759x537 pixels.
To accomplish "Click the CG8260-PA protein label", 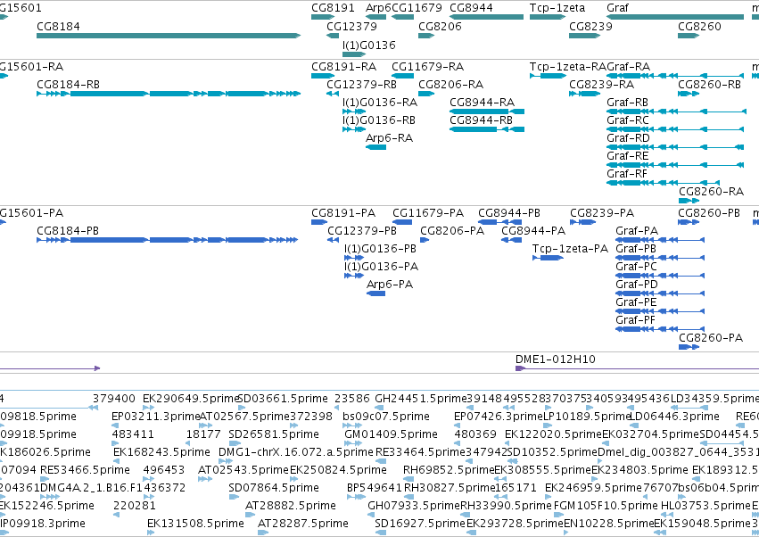I will pos(711,337).
